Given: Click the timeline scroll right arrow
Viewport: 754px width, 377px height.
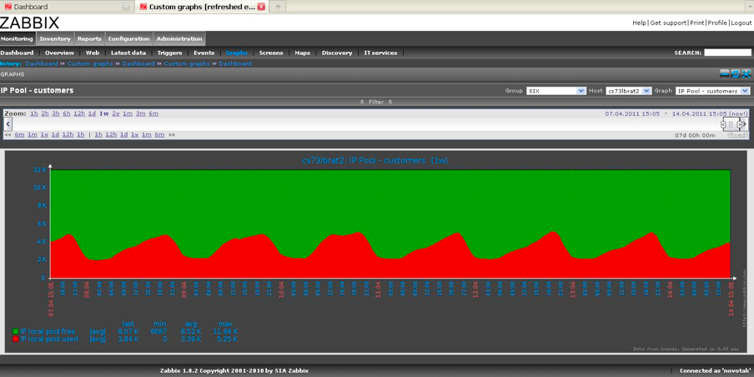Looking at the screenshot, I should [x=745, y=124].
